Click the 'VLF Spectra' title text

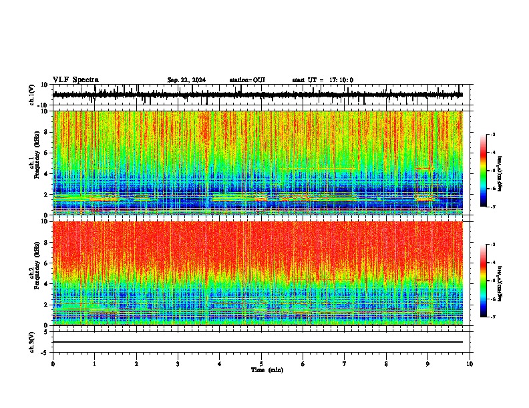pos(75,80)
